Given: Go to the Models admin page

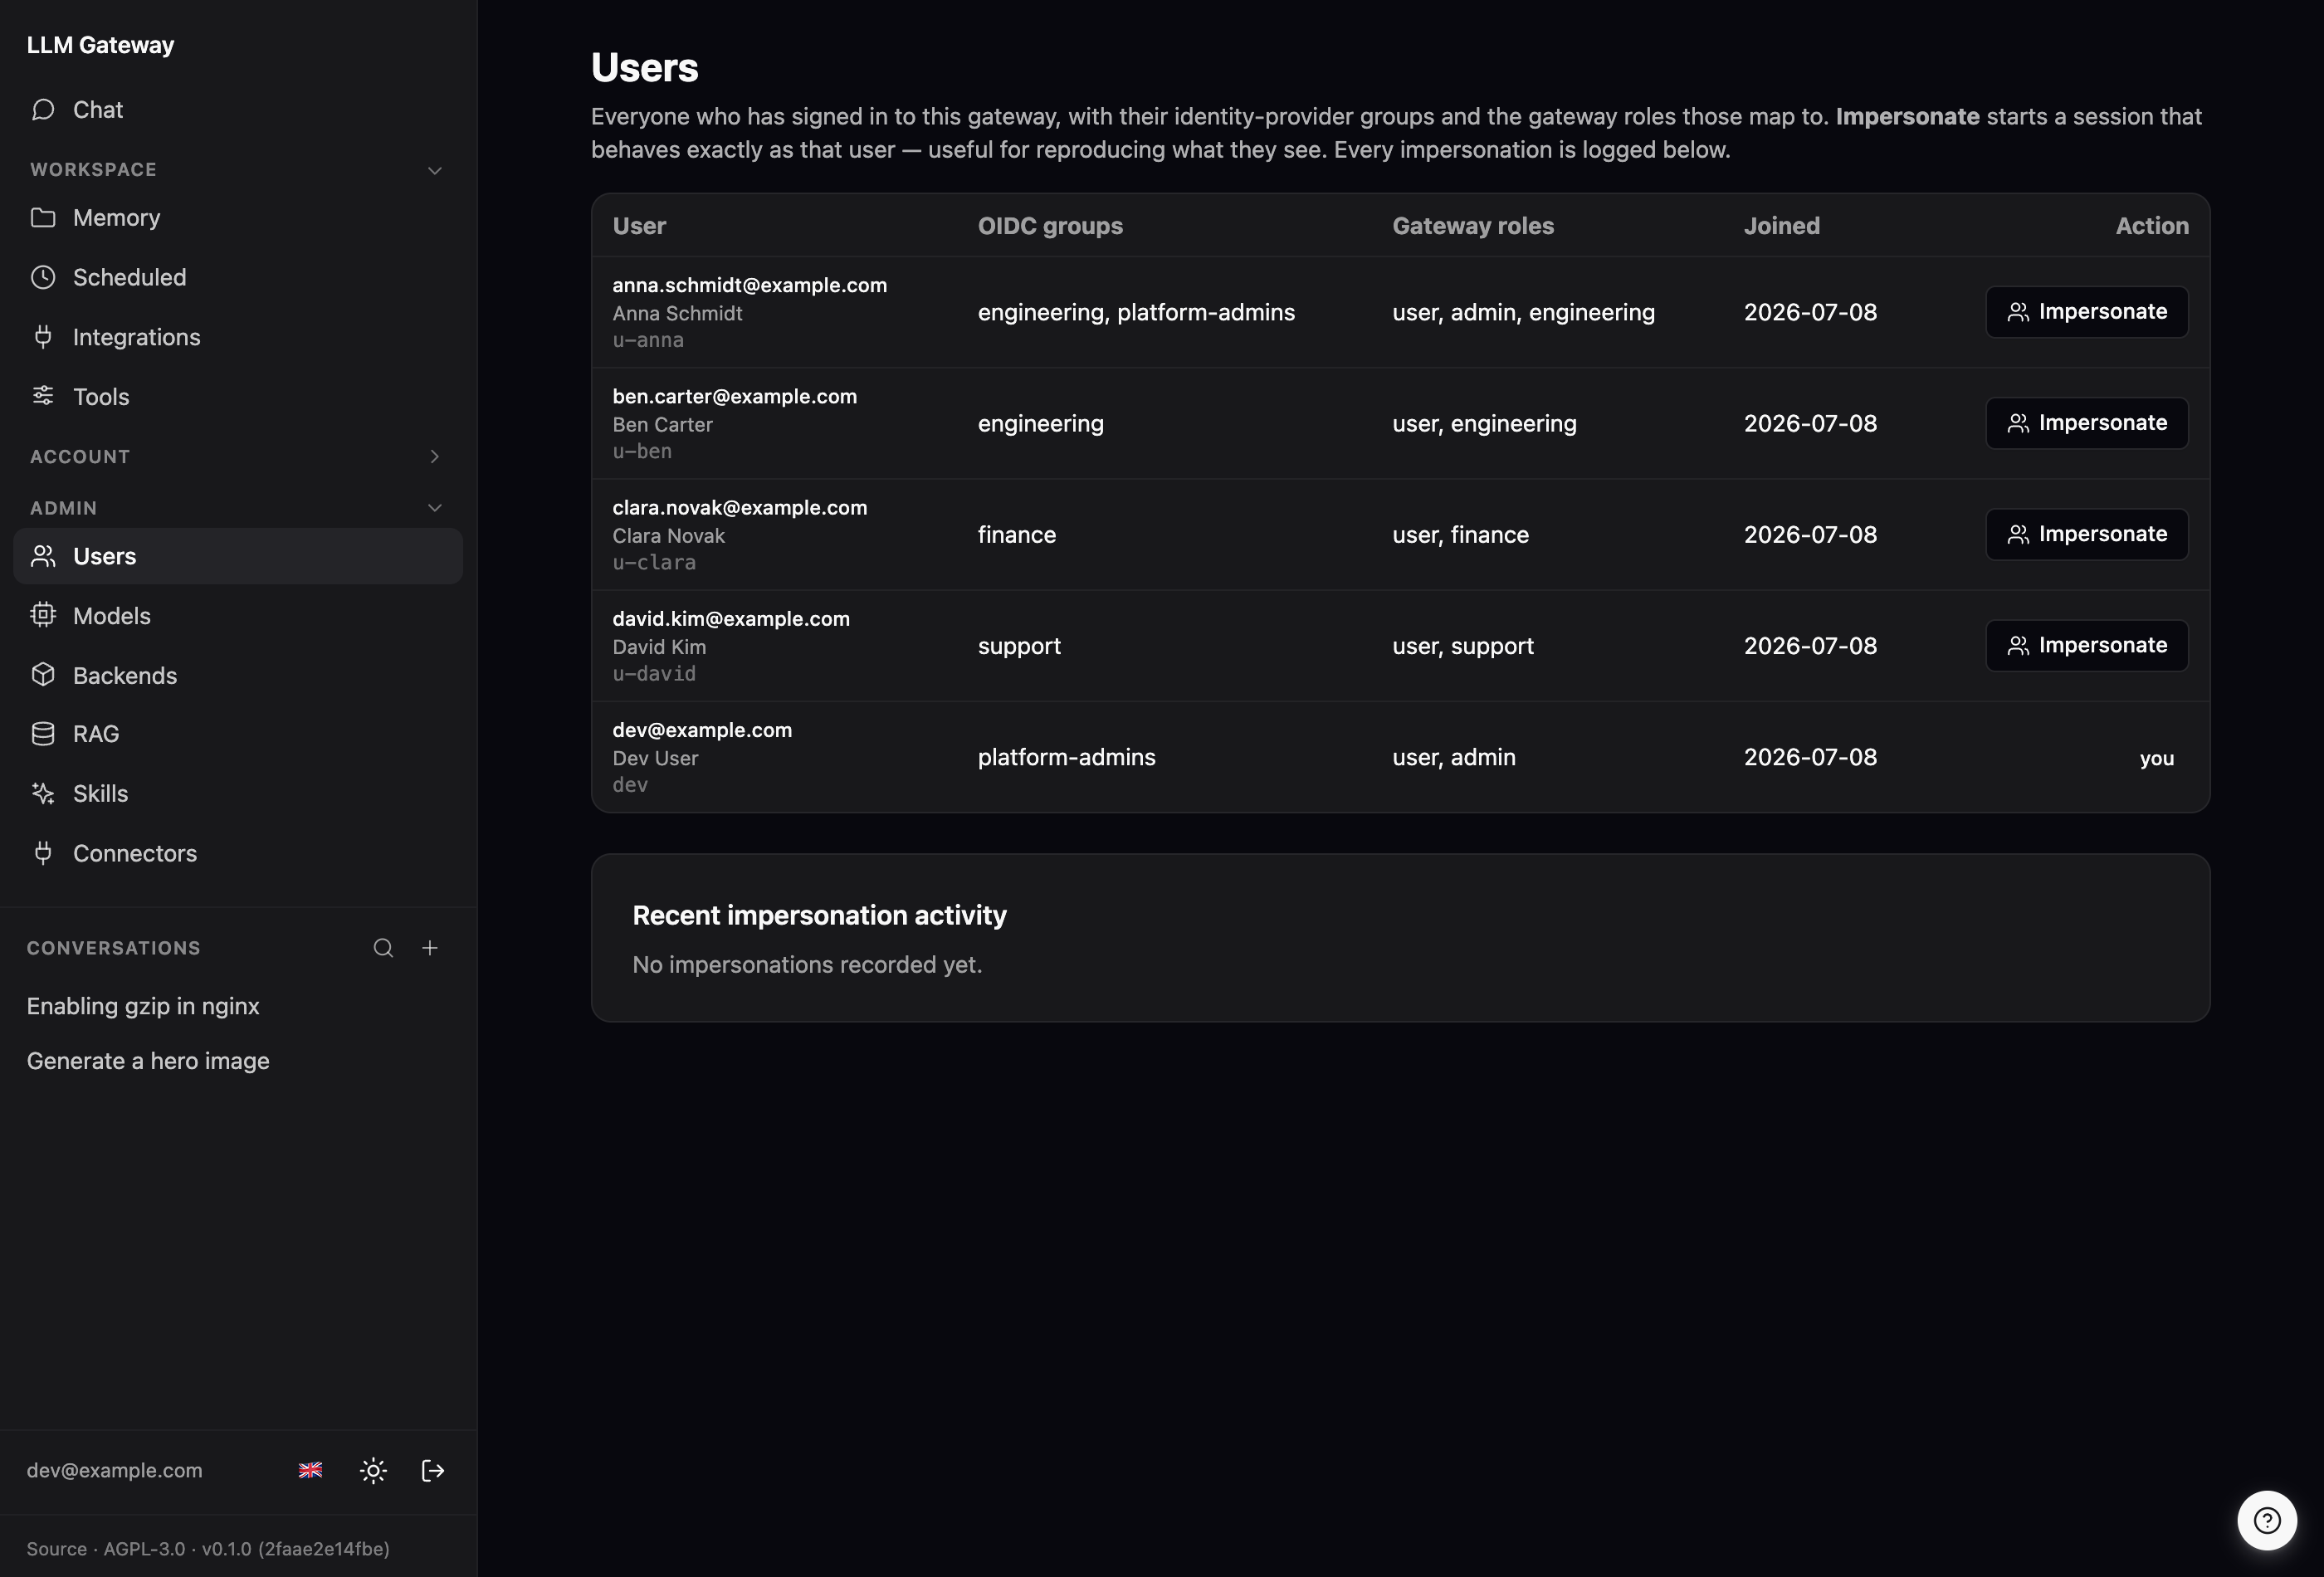Looking at the screenshot, I should click(x=238, y=615).
